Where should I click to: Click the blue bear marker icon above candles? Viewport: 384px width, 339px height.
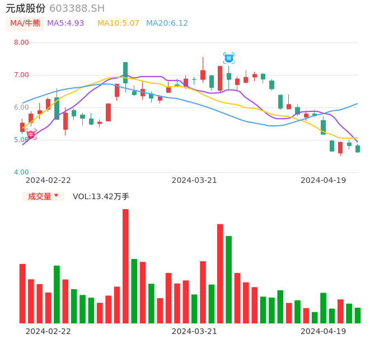tap(229, 58)
